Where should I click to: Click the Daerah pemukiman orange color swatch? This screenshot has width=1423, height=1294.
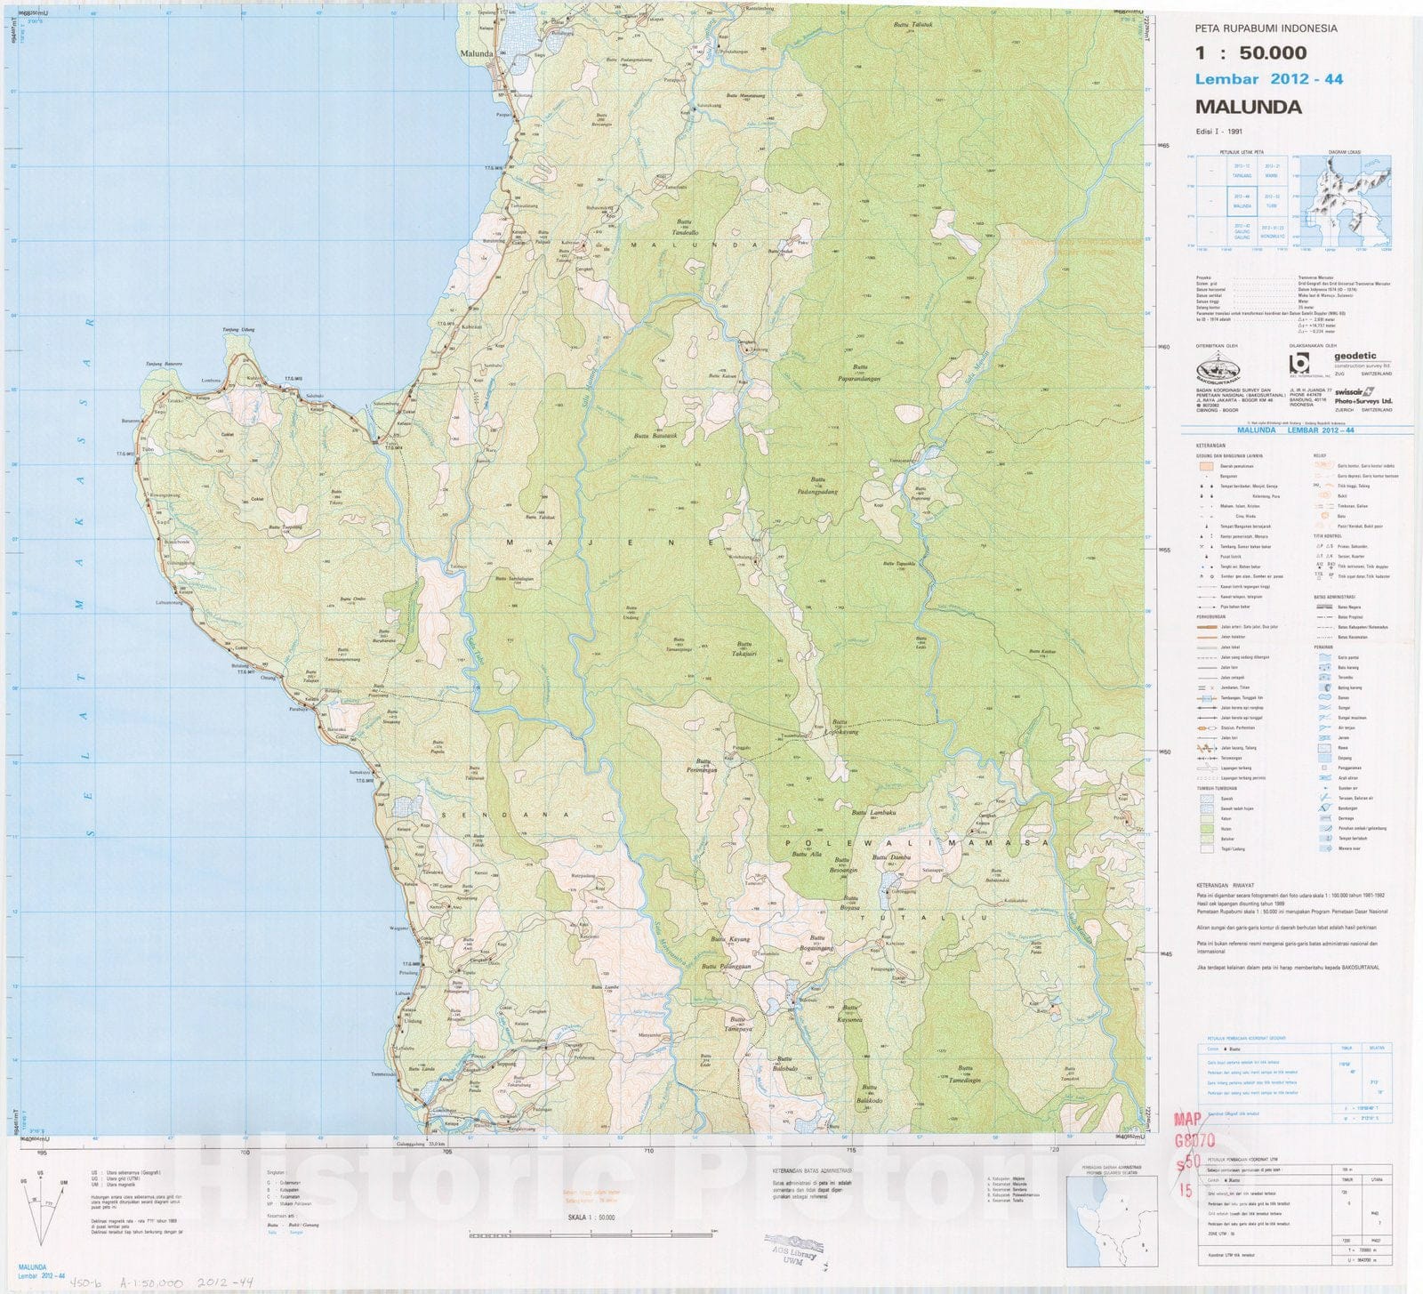1205,465
